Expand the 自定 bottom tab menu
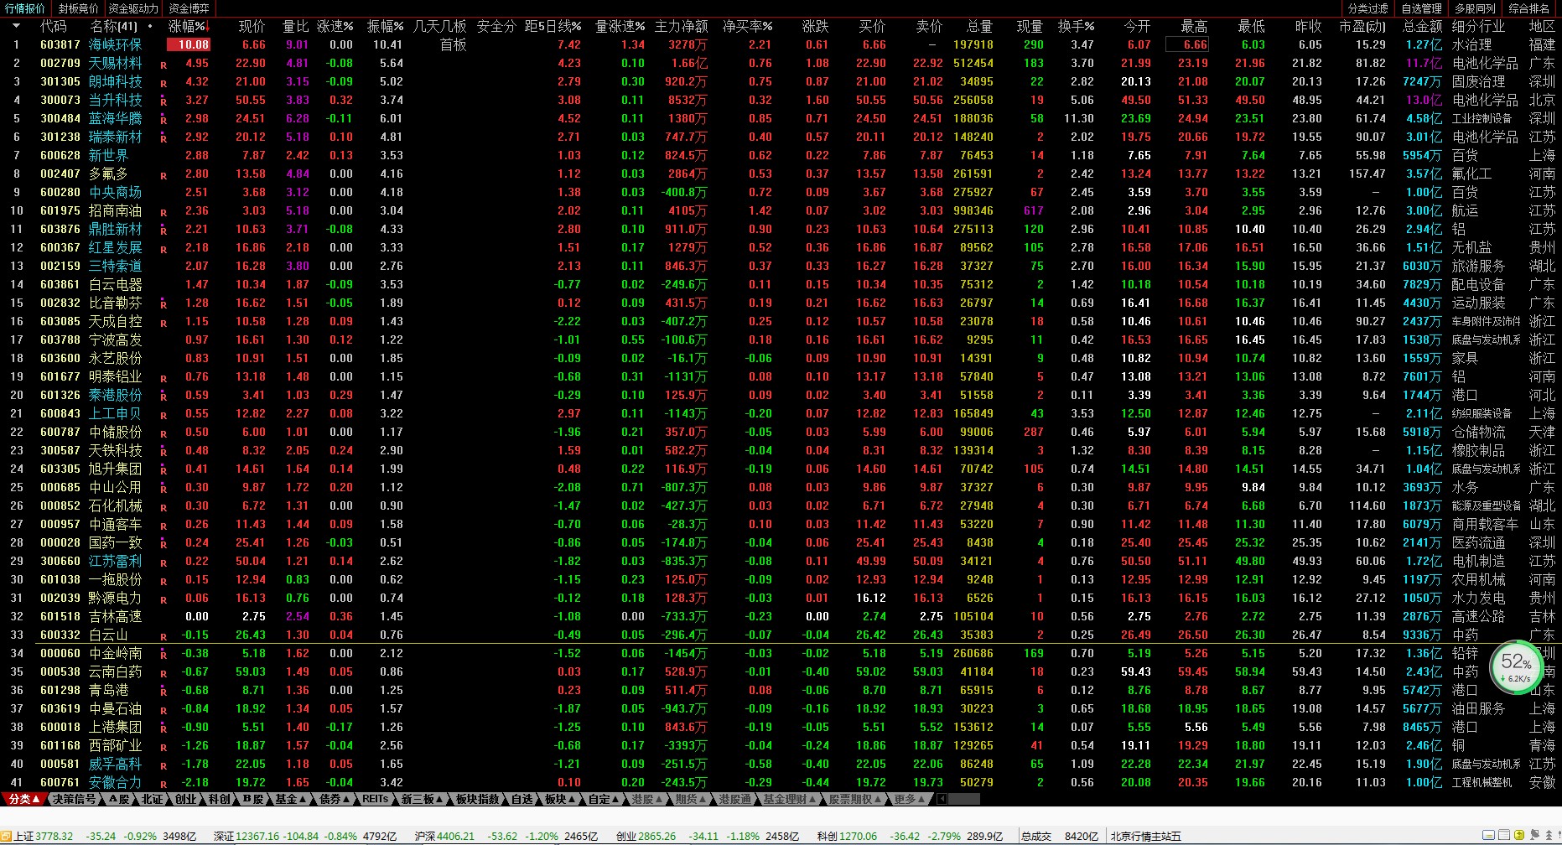1562x845 pixels. [x=603, y=799]
